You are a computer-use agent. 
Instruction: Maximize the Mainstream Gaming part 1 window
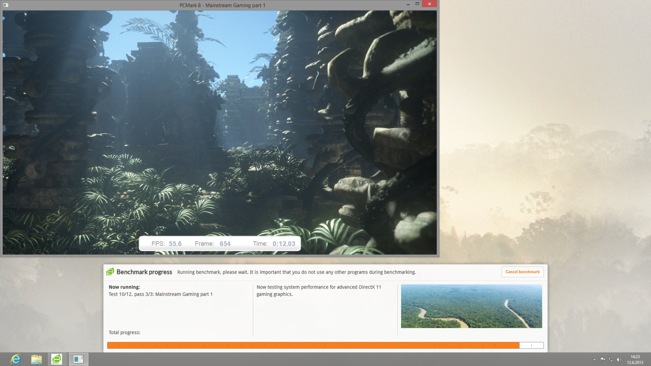pyautogui.click(x=417, y=4)
